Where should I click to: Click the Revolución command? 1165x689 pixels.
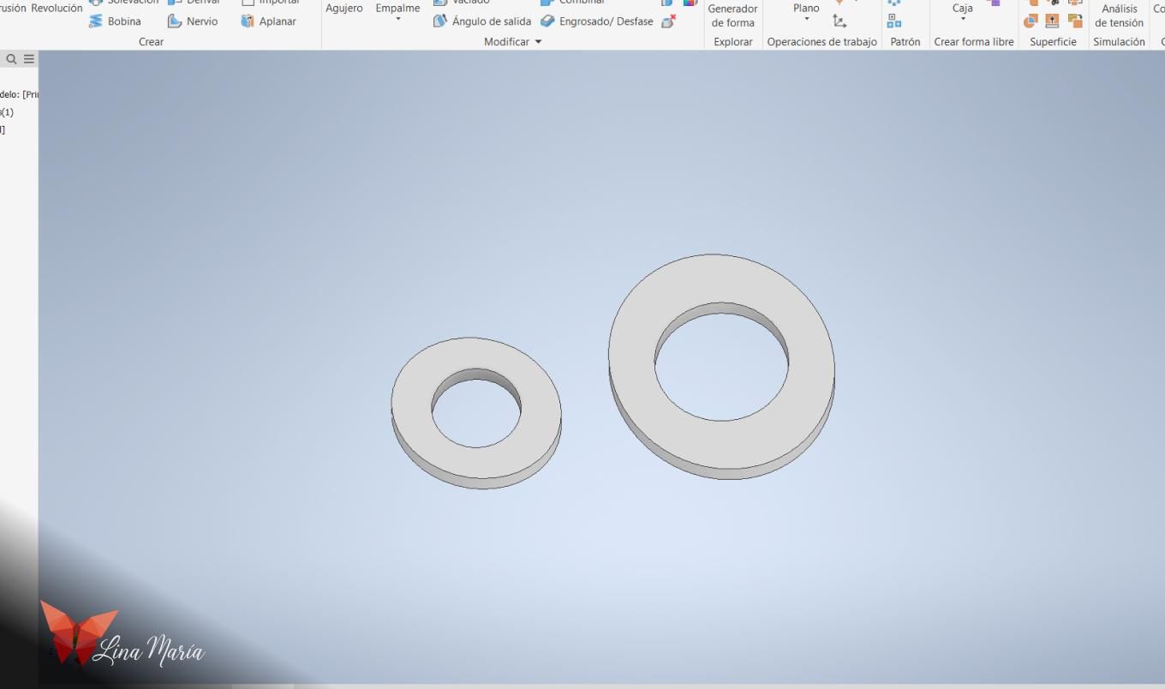point(57,8)
